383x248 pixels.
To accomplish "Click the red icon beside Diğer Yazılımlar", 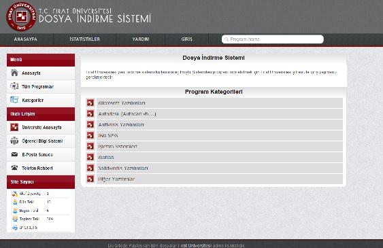I will point(90,179).
